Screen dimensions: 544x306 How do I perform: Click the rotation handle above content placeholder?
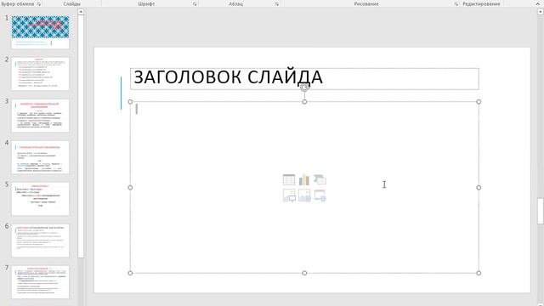tap(304, 88)
